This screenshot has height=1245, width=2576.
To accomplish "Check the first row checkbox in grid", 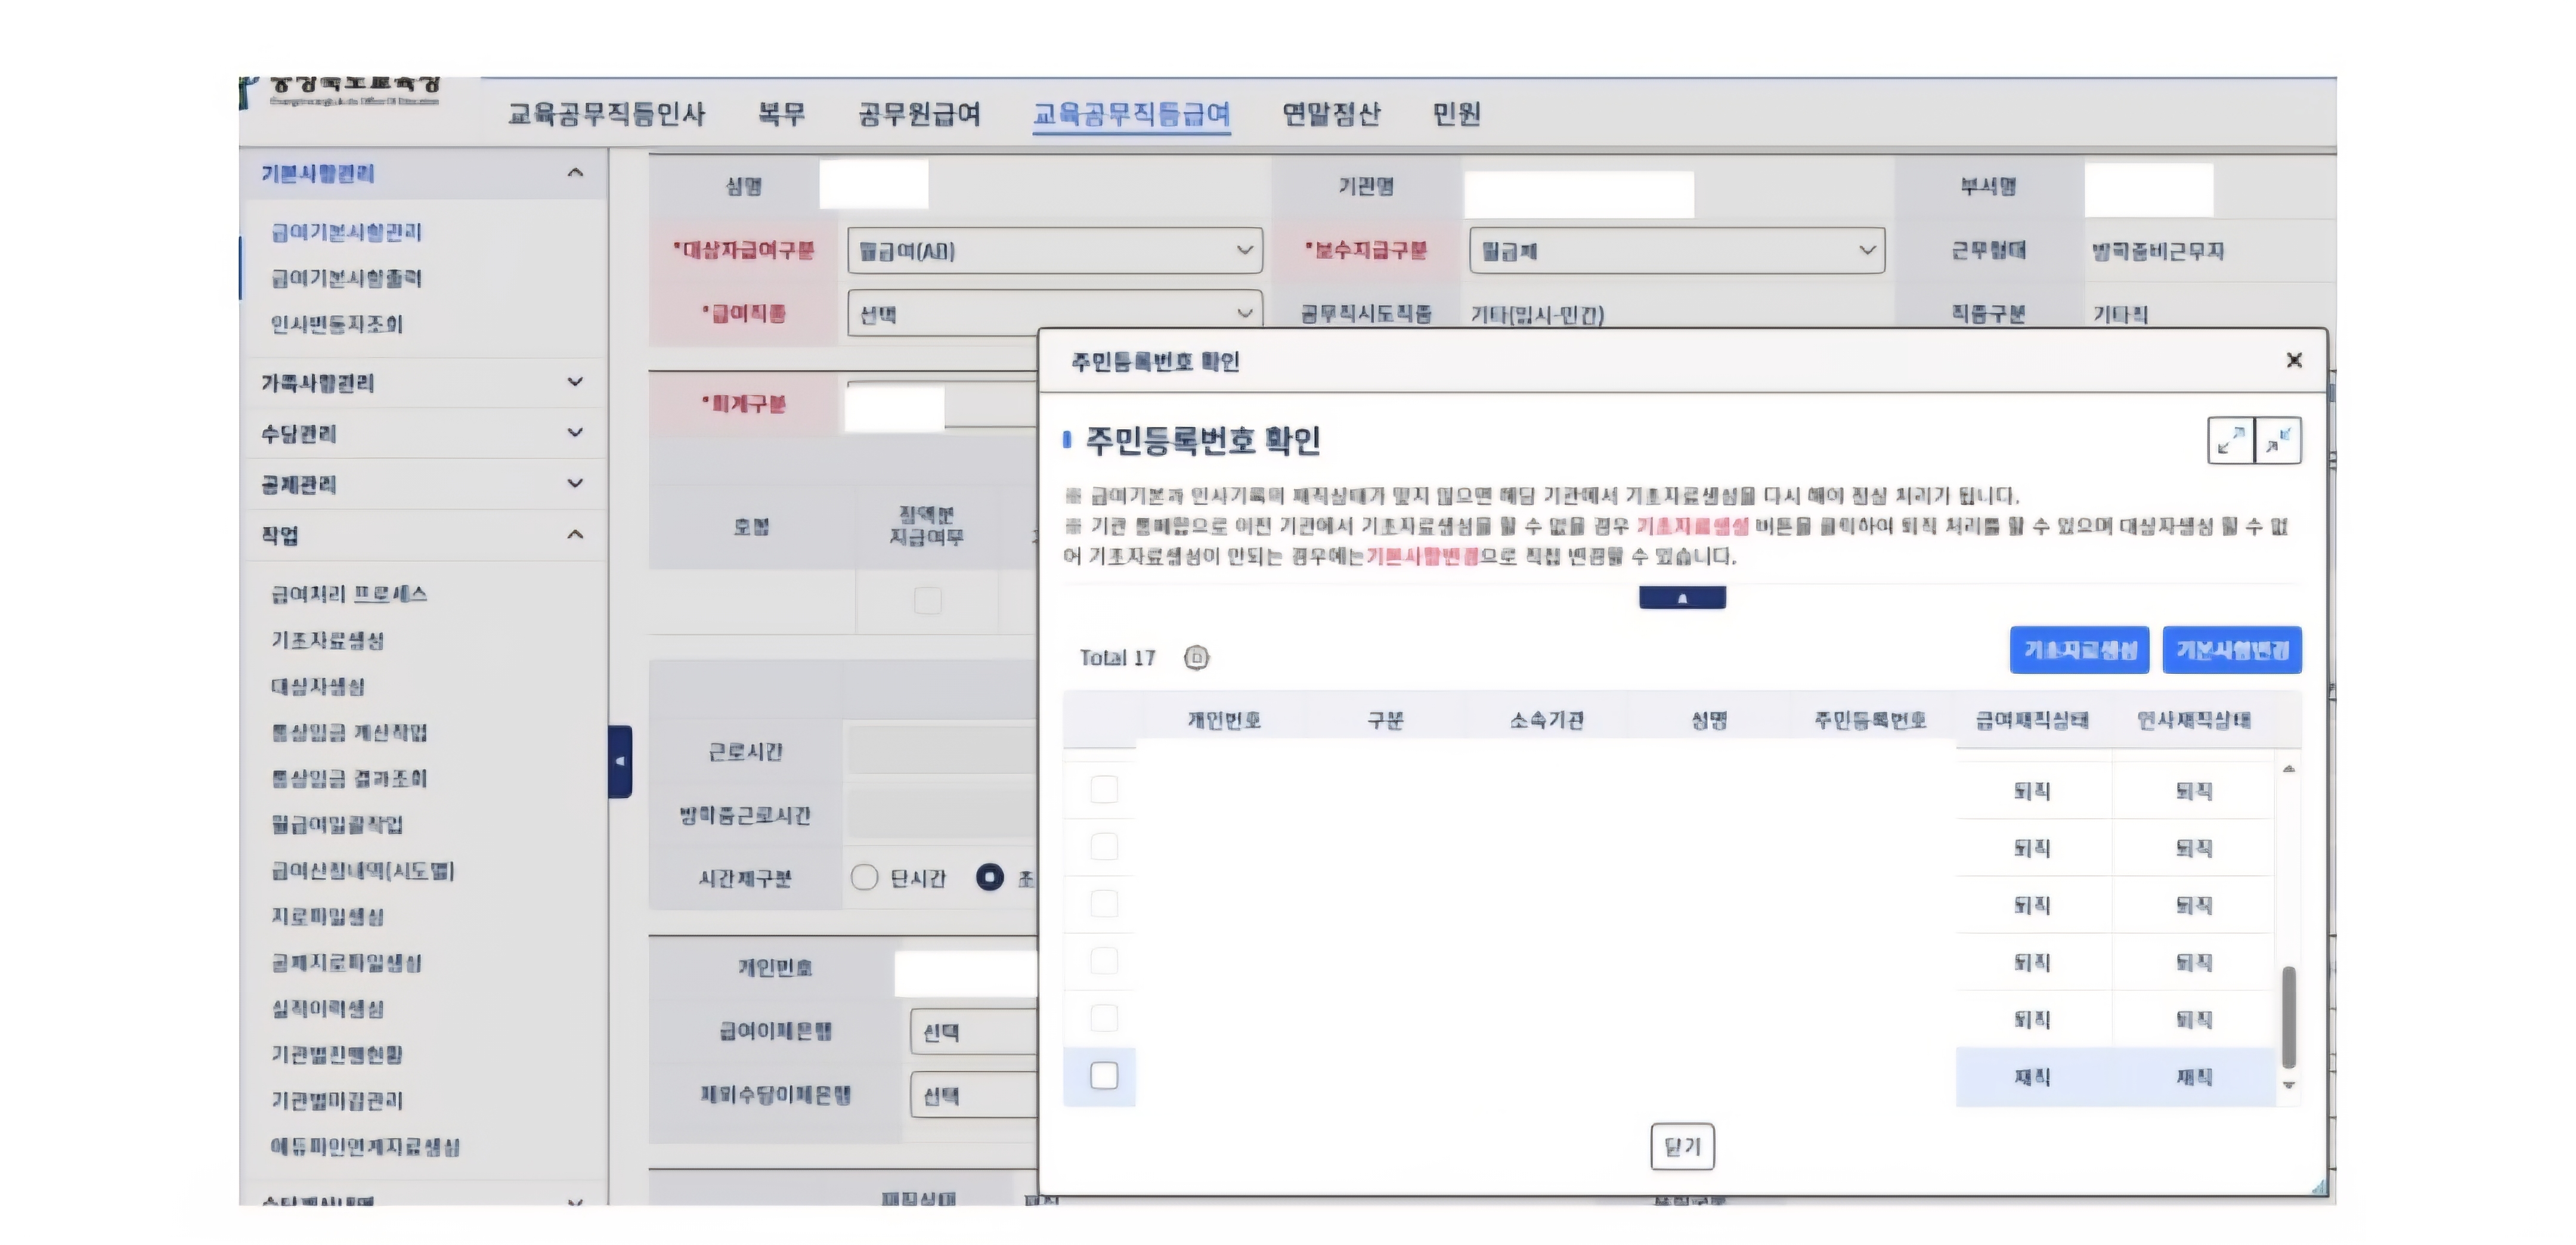I will coord(1104,789).
